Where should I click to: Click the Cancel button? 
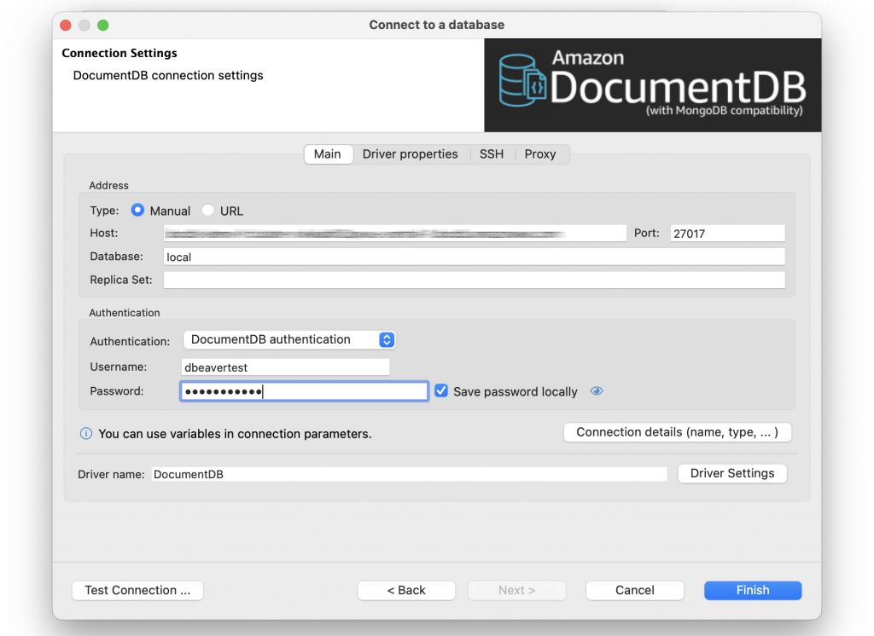click(x=635, y=590)
